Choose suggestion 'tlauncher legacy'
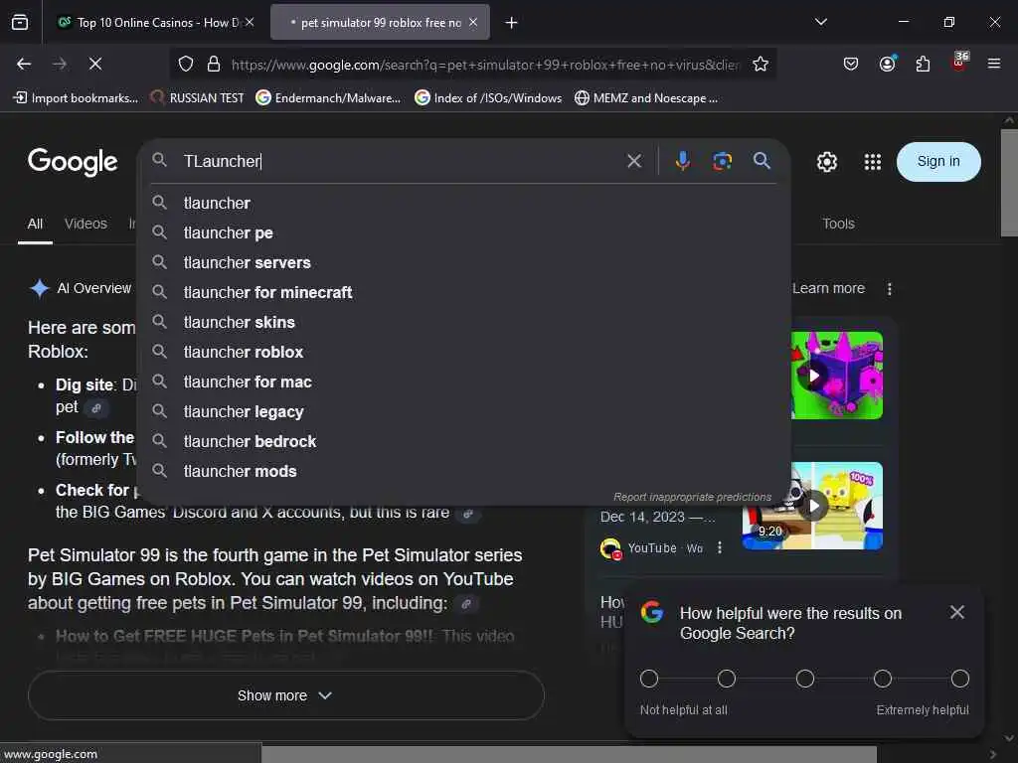 pos(464,412)
